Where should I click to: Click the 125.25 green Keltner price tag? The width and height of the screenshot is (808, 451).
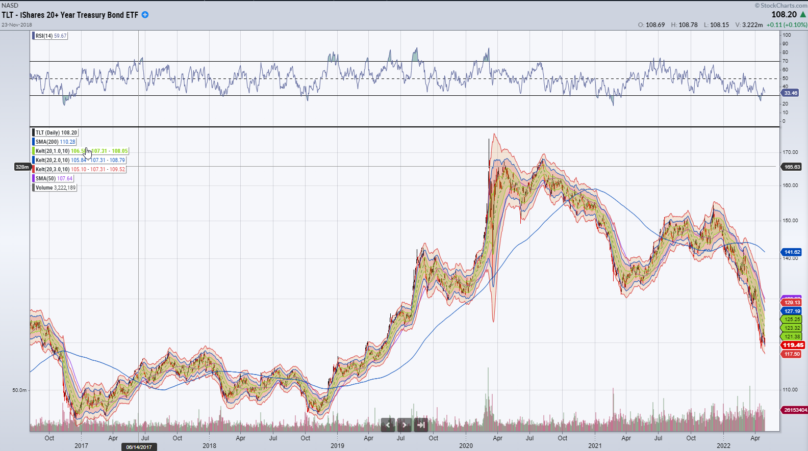[x=792, y=320]
